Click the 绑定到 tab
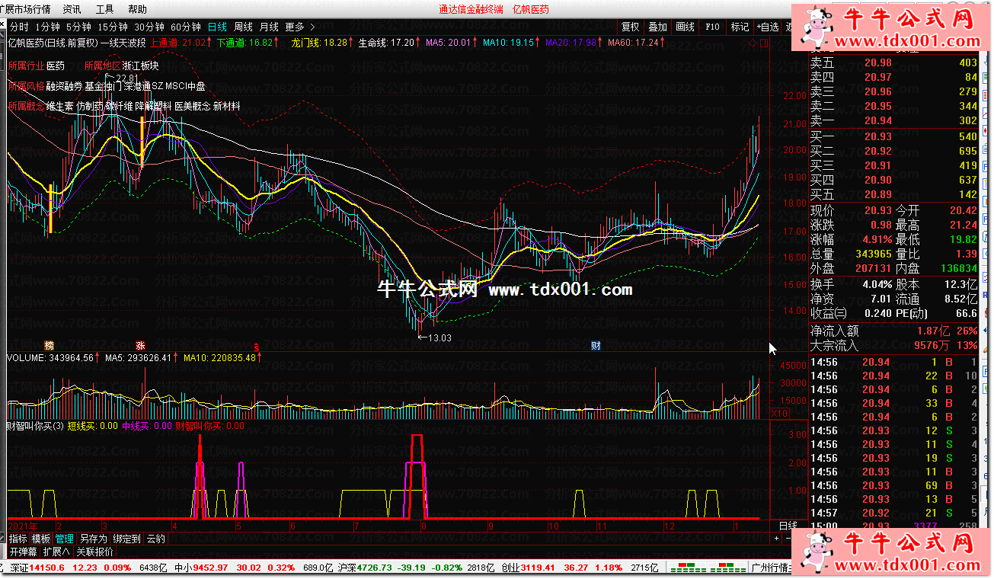This screenshot has height=579, width=994. (x=126, y=539)
